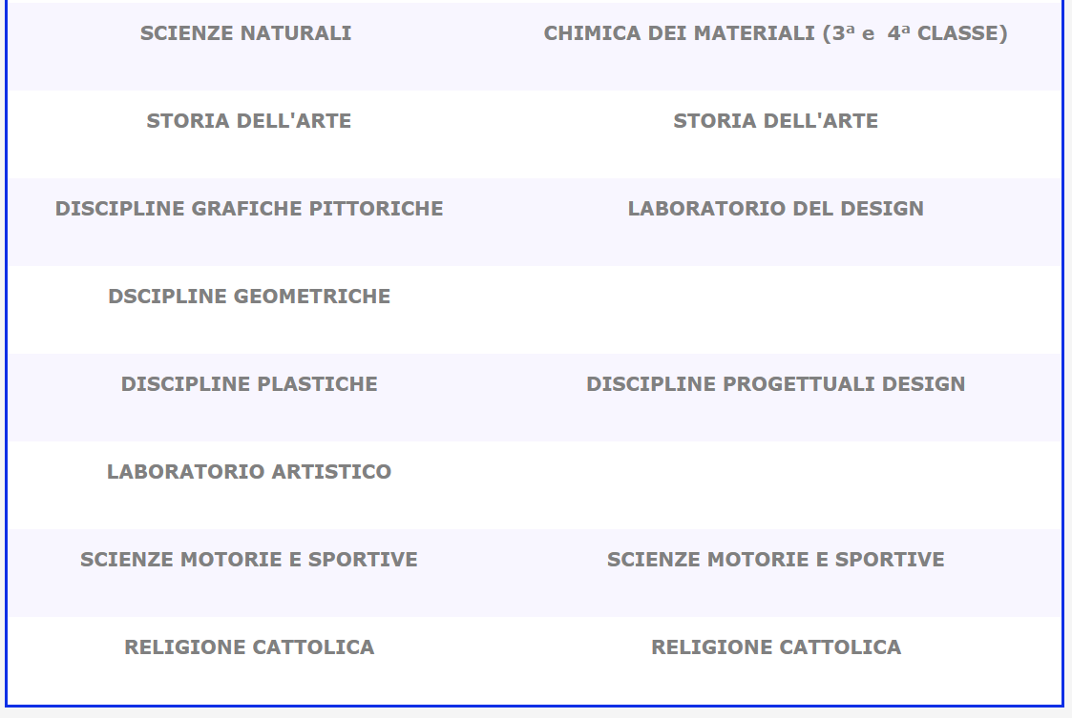Click SCIENZE NATURALI subject cell
Screen dimensions: 1072x718
(x=245, y=33)
